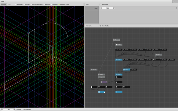Enable the Origin checkbox
Screen dimensions: 178x111
[44, 4]
